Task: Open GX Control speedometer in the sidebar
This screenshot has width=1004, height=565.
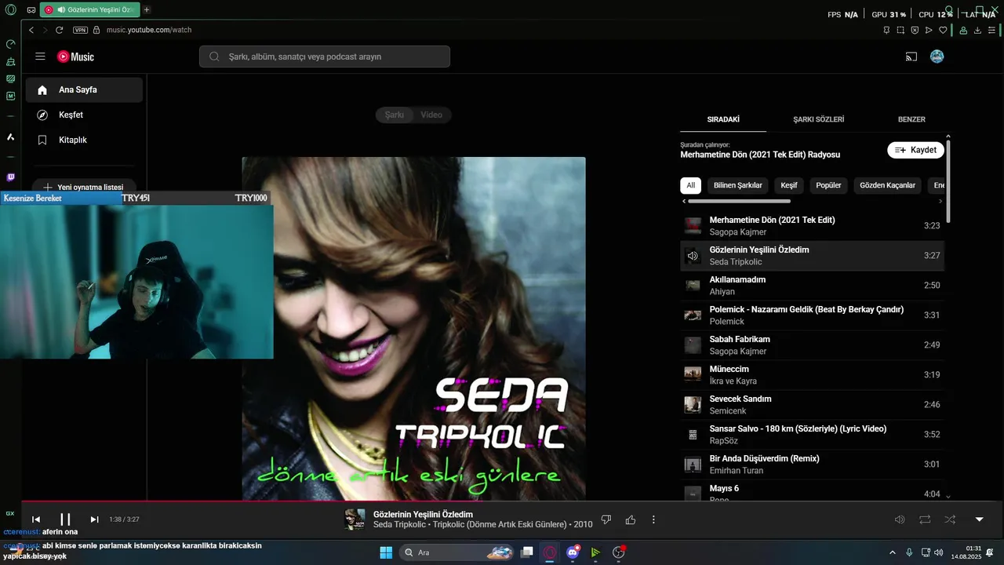Action: (x=10, y=44)
